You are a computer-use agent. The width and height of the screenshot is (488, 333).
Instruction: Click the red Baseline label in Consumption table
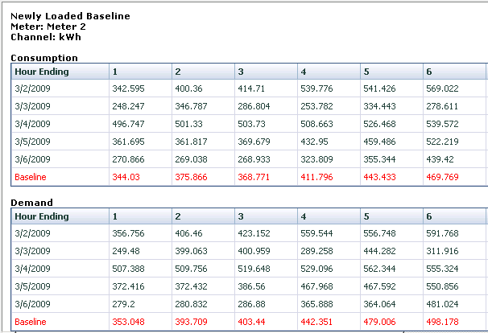click(x=31, y=177)
